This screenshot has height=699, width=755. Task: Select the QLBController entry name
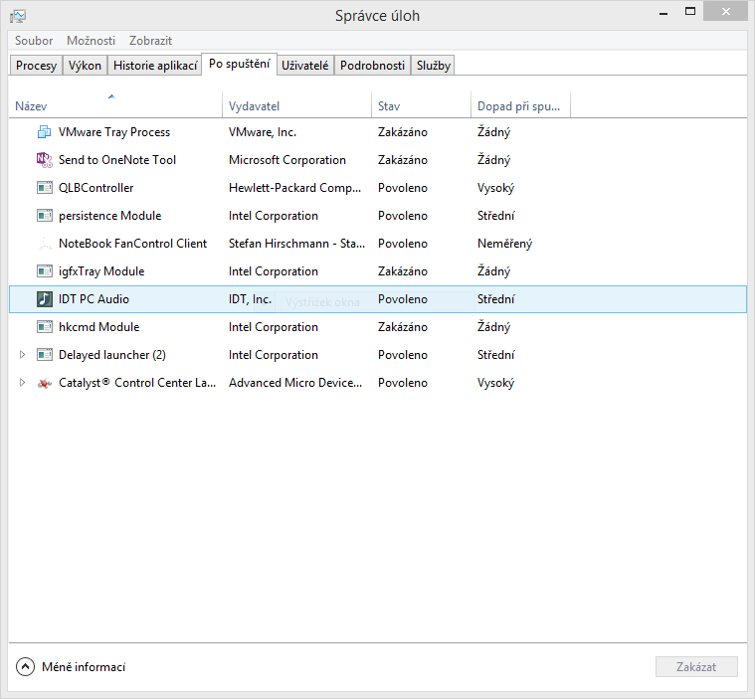(x=95, y=188)
